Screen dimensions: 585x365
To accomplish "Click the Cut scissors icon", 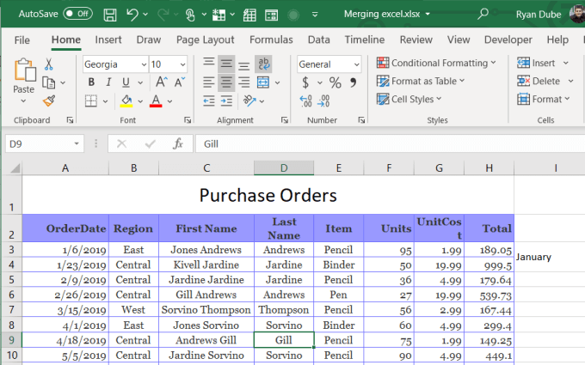I will pyautogui.click(x=49, y=64).
